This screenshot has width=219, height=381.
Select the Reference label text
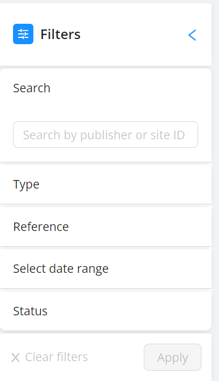(41, 226)
